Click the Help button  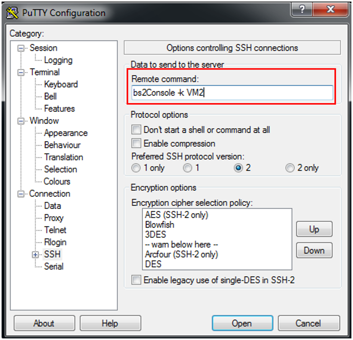tap(110, 323)
